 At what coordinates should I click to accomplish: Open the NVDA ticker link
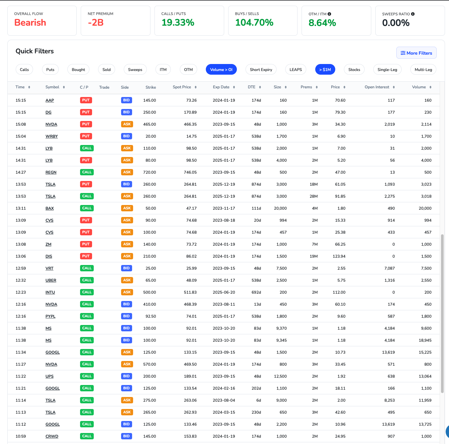(51, 124)
